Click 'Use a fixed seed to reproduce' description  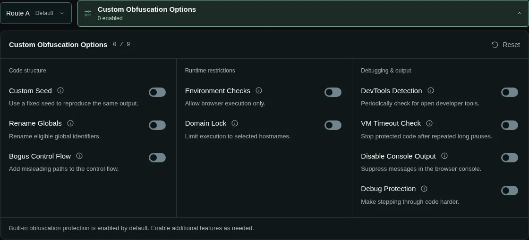[74, 104]
